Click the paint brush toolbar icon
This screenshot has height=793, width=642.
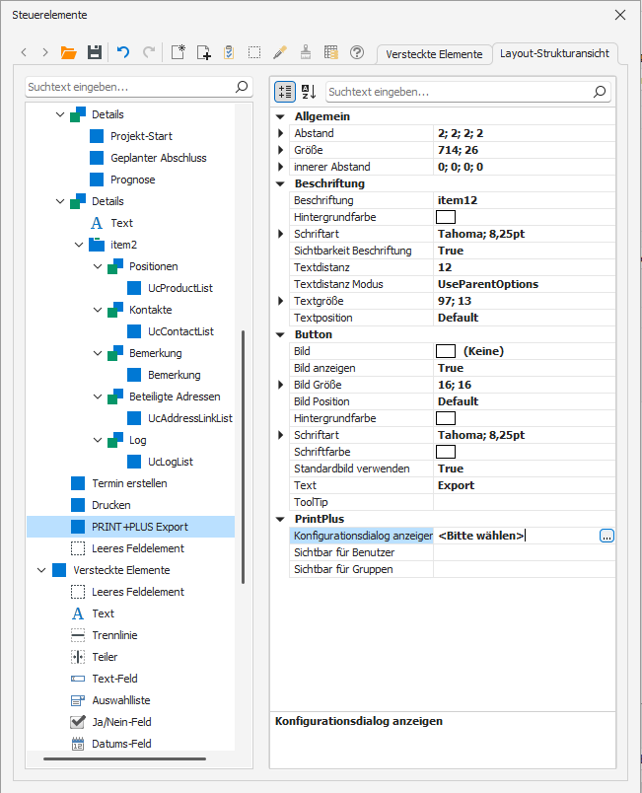(306, 52)
